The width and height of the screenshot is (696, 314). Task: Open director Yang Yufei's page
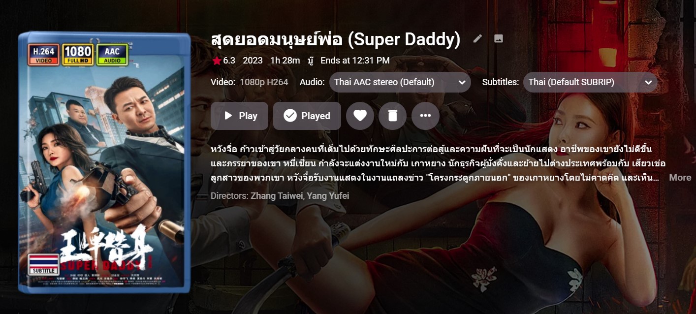coord(327,195)
